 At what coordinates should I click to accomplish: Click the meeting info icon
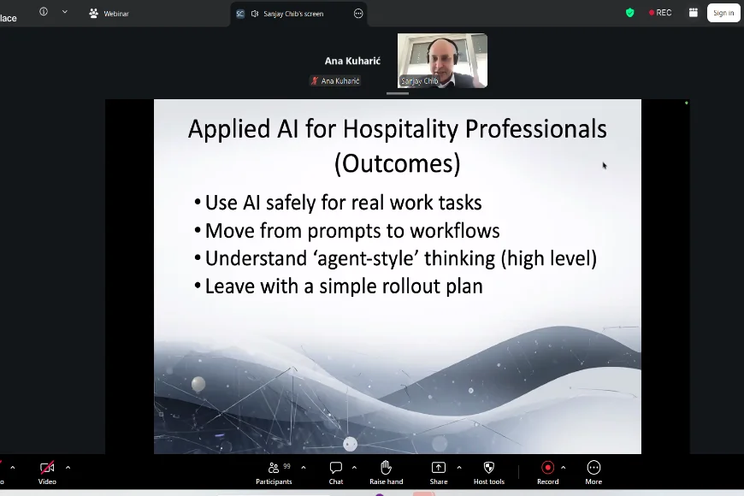(x=44, y=12)
